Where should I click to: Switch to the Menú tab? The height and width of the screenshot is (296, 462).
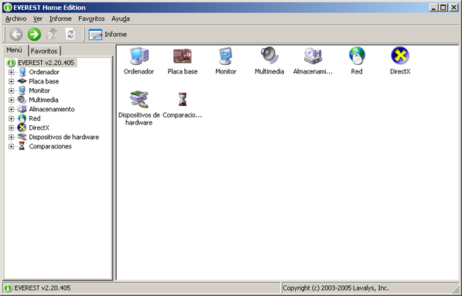coord(15,50)
